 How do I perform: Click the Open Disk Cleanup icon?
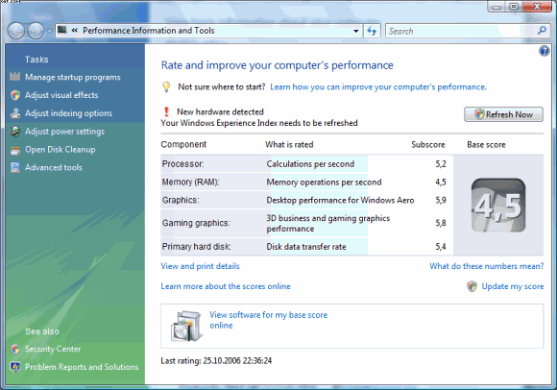click(x=15, y=150)
